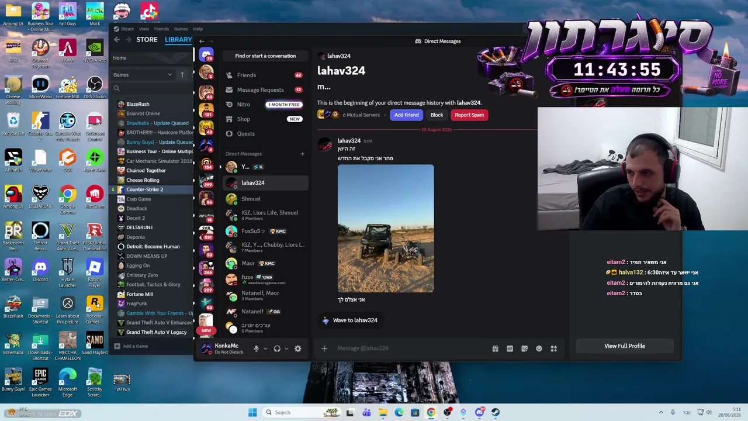748x421 pixels.
Task: Open the Apps launcher in message bar
Action: pos(553,348)
